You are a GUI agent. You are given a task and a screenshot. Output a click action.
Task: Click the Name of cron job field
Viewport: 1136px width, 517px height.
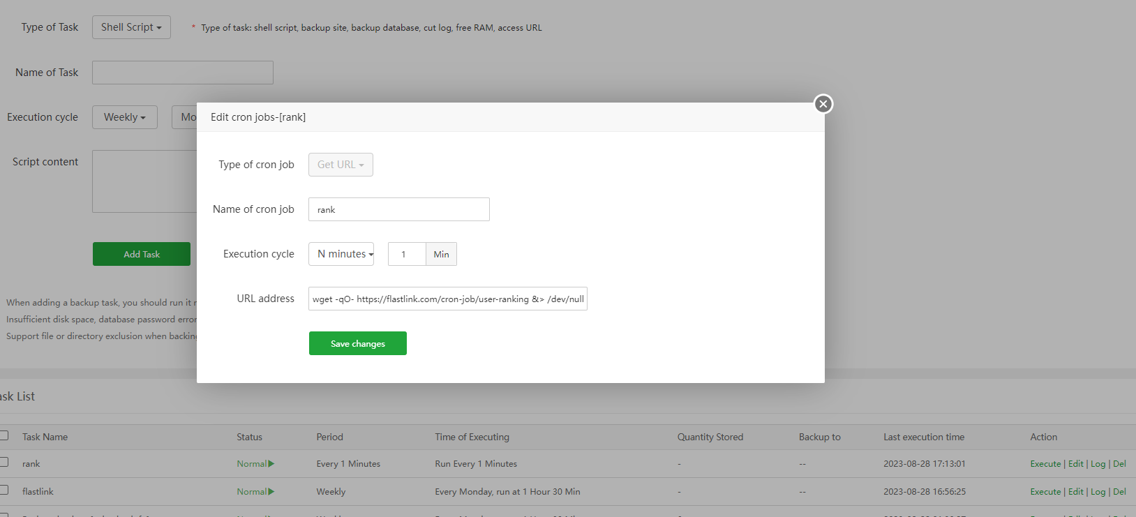click(x=398, y=209)
